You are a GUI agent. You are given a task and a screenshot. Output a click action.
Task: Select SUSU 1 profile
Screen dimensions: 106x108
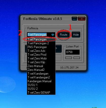coord(41,85)
